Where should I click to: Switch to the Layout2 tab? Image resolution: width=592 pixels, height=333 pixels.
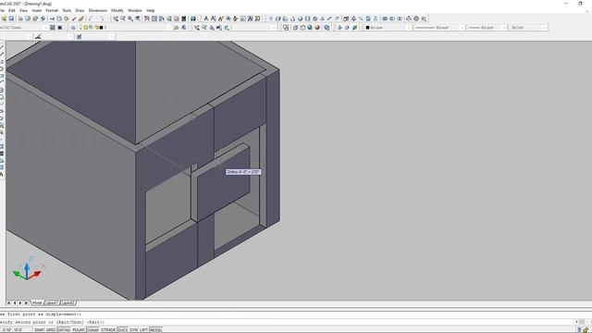pyautogui.click(x=68, y=302)
